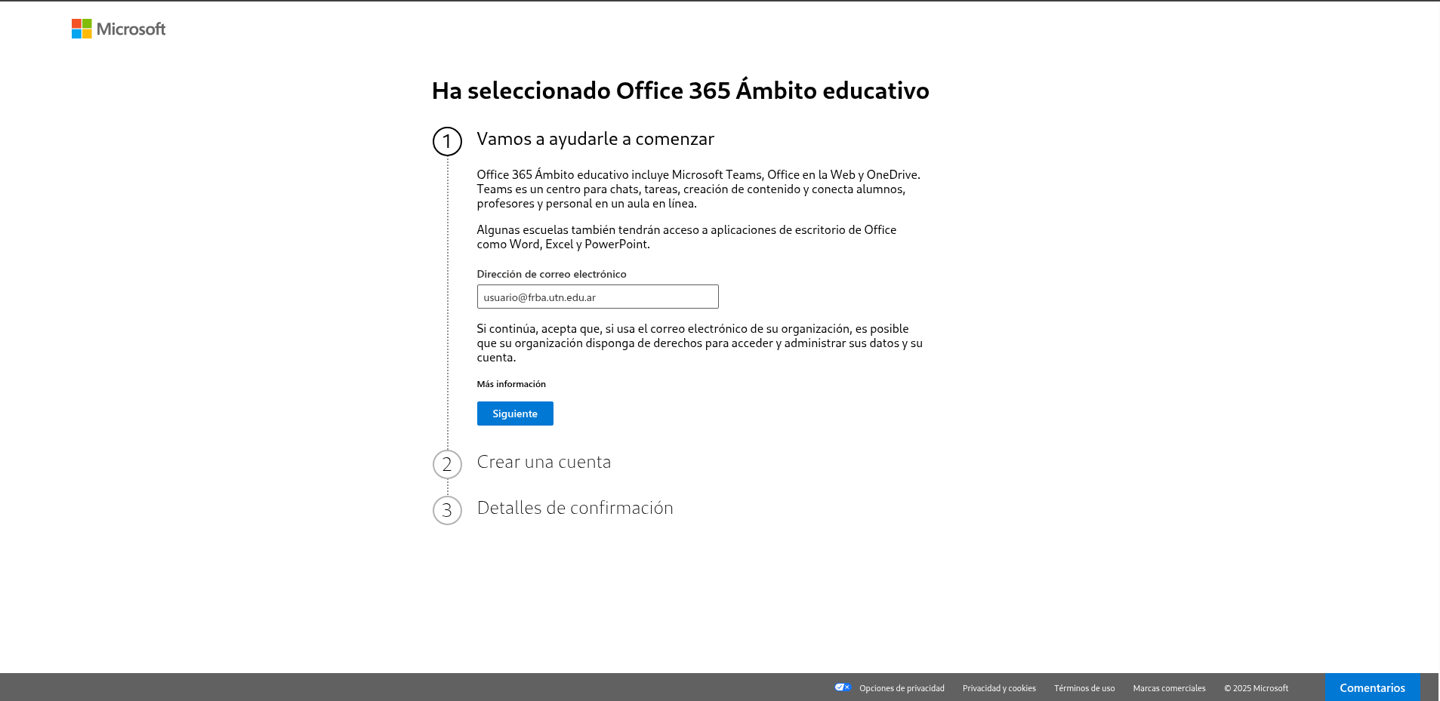The image size is (1440, 701).
Task: Open the Marcas comerciales footer link
Action: (1169, 688)
